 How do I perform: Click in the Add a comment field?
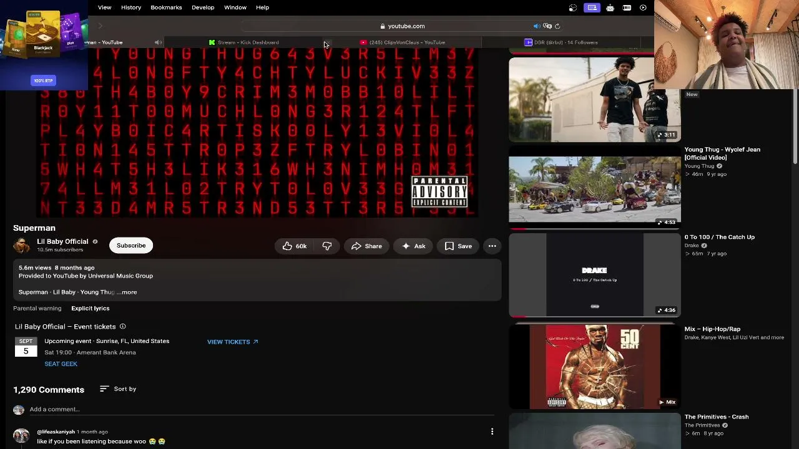[x=262, y=410]
